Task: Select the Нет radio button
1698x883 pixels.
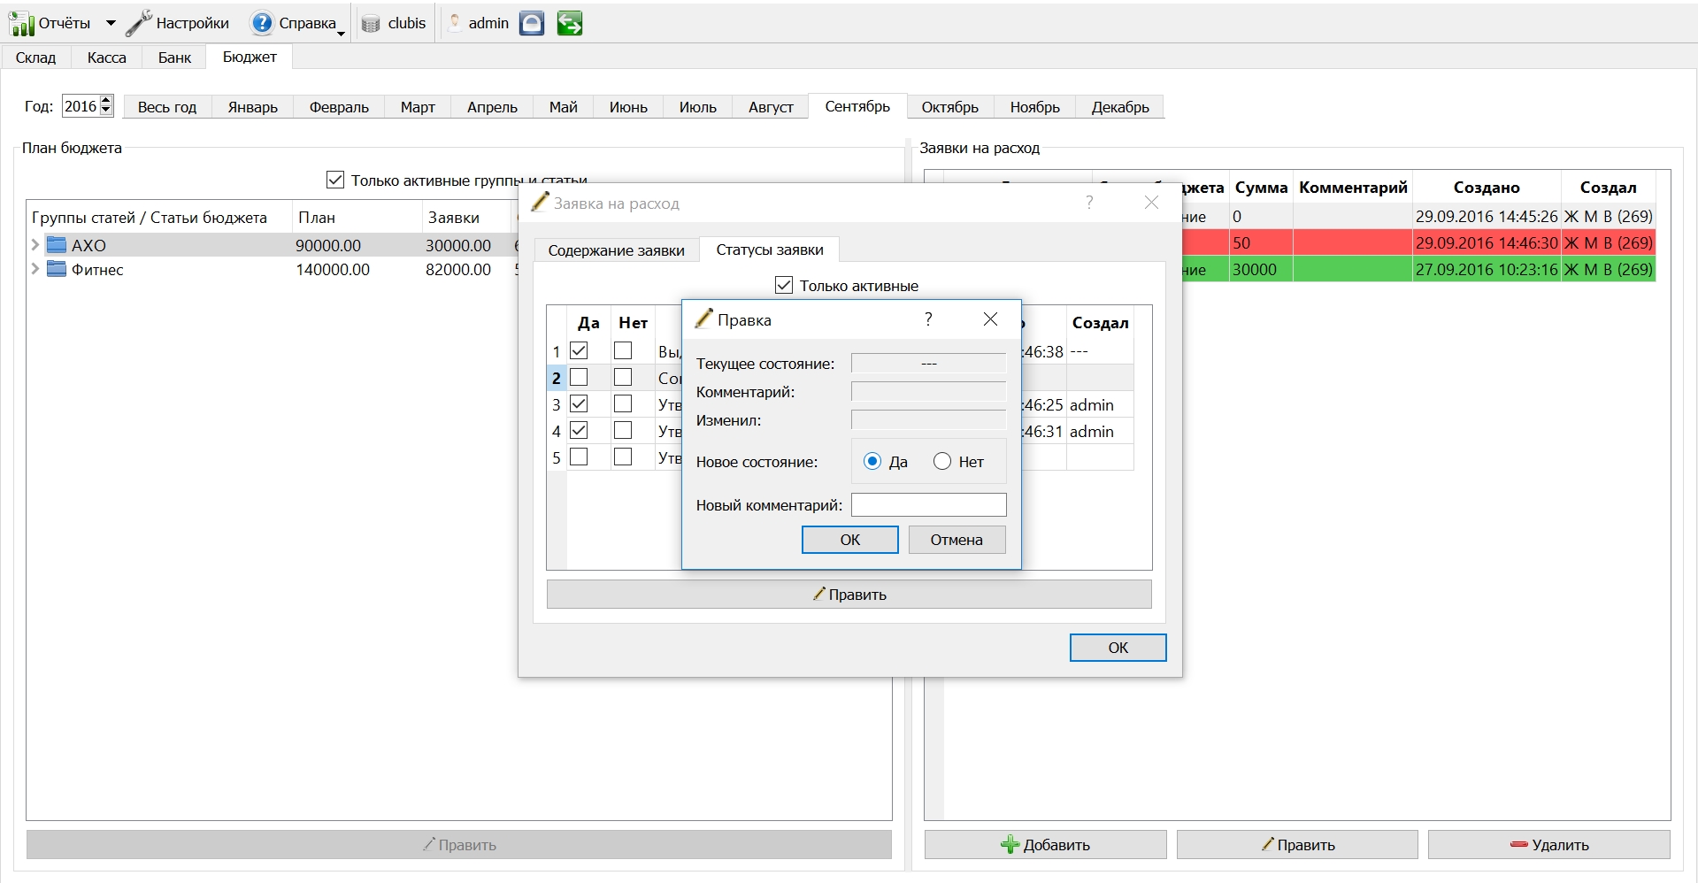Action: pos(942,462)
